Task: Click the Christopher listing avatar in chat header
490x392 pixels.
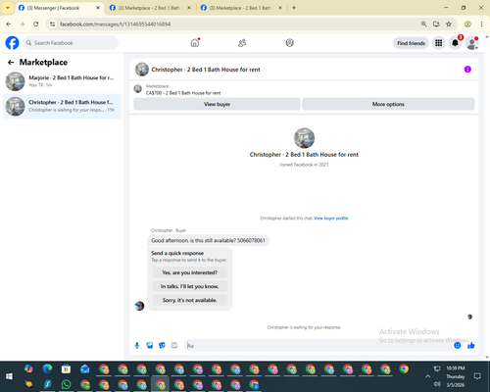Action: tap(142, 70)
